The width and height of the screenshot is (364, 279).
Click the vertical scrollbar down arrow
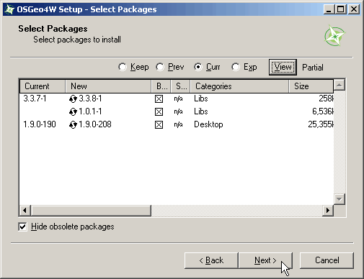[339, 199]
